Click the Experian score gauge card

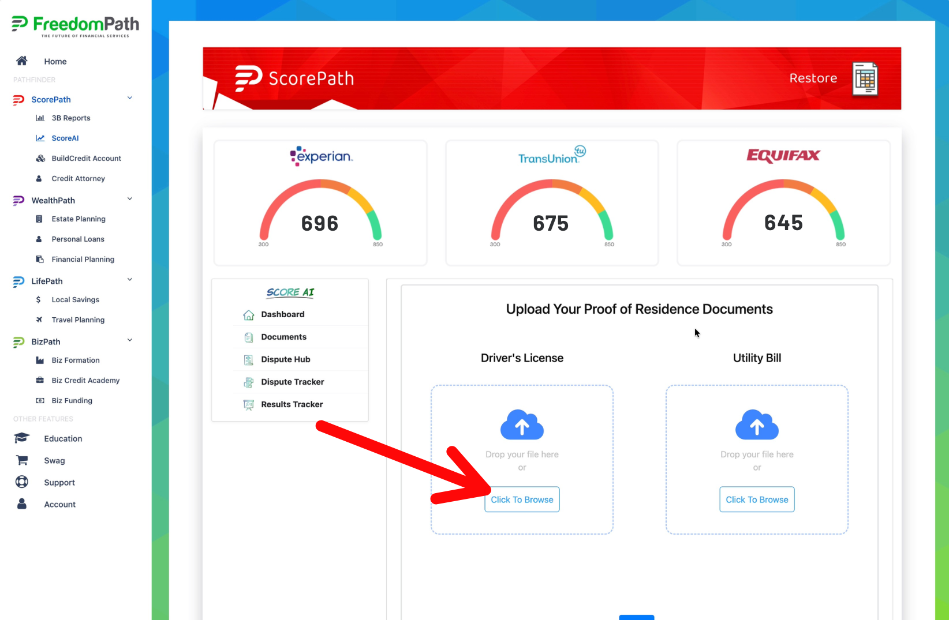(320, 203)
